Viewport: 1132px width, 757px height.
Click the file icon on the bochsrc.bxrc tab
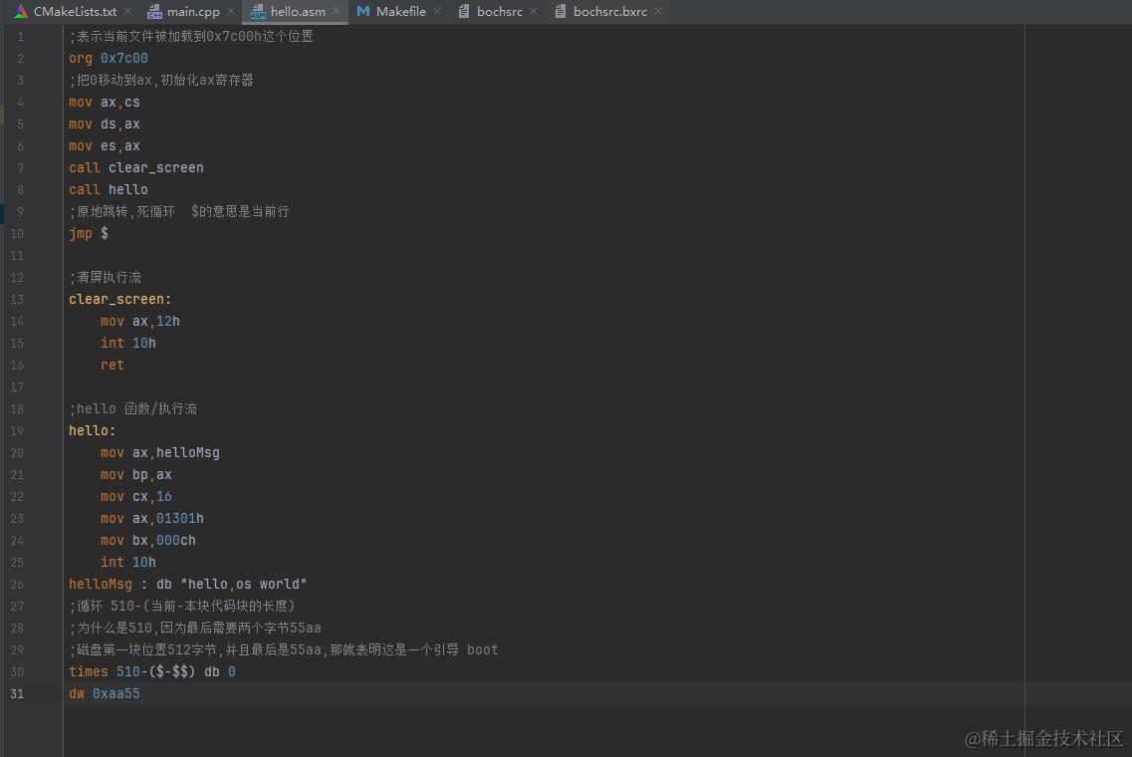[x=562, y=11]
